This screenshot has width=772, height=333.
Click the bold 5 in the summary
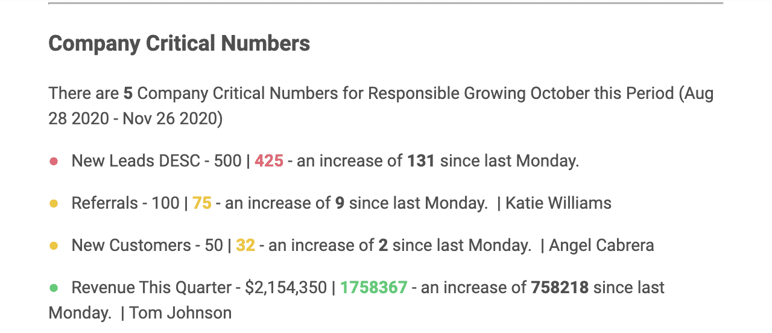coord(128,94)
